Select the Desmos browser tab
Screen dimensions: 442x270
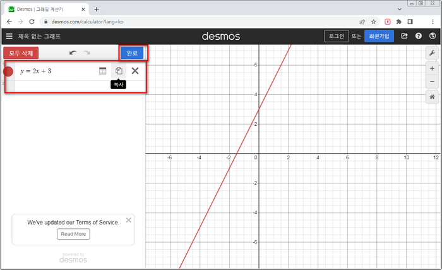tap(47, 9)
